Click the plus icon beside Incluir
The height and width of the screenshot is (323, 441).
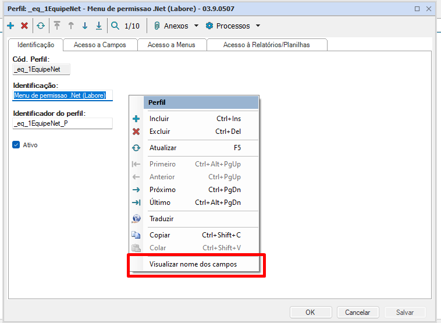click(x=136, y=119)
